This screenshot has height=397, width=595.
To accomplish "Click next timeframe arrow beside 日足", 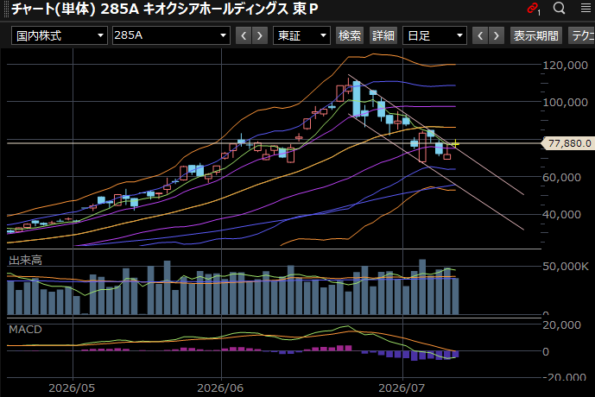I will (x=497, y=36).
